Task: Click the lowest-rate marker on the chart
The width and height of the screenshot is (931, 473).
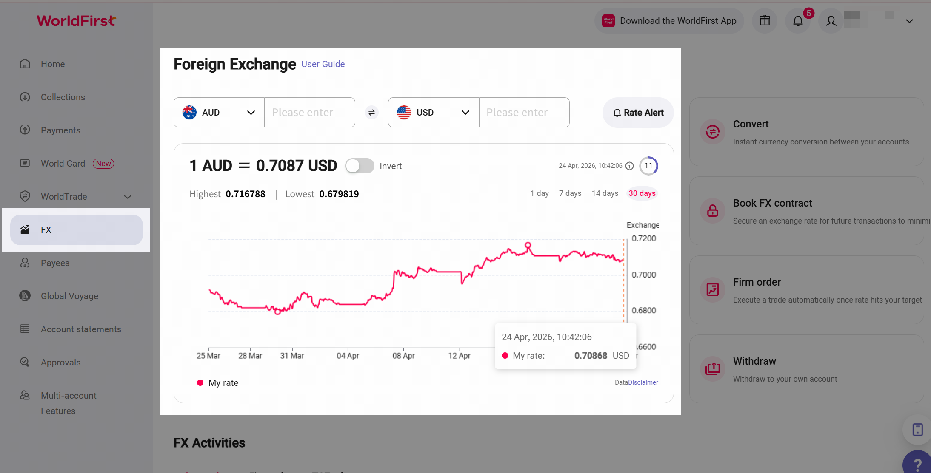Action: point(277,312)
